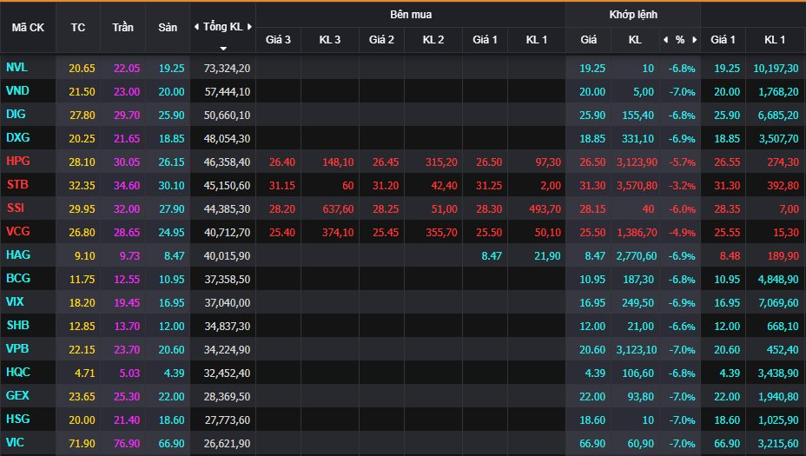Screen dimensions: 806x456
Task: Click the right arrow beside % column header
Action: click(x=694, y=40)
